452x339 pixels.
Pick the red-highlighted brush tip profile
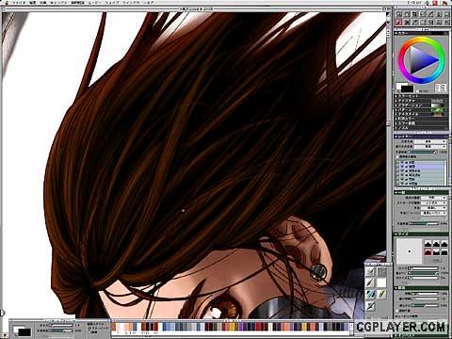(x=428, y=251)
